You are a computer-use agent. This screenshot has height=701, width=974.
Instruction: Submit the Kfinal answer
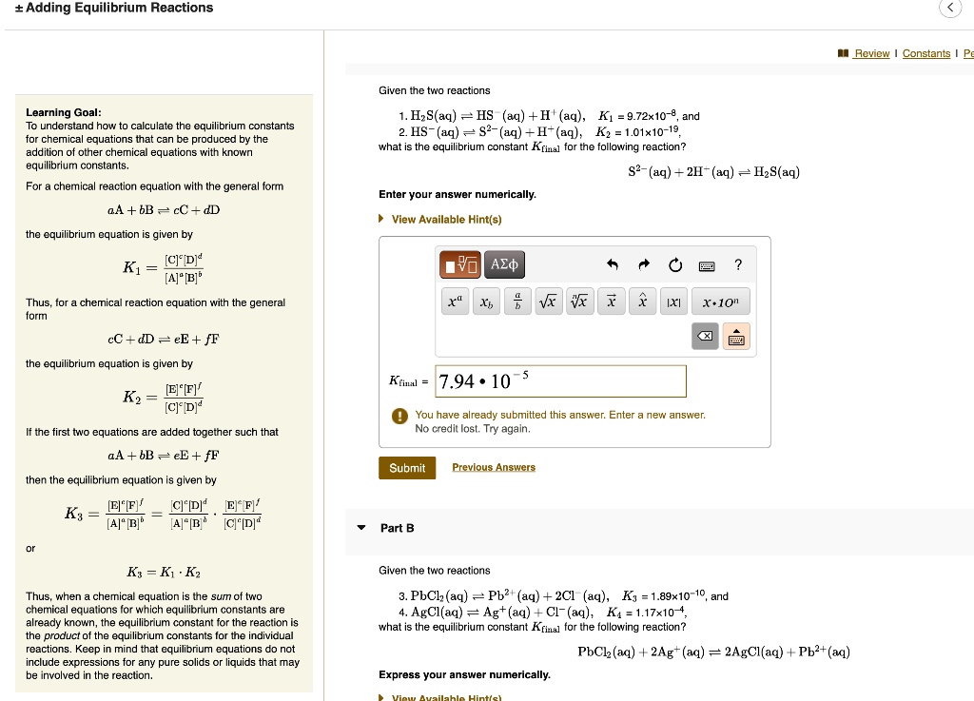pyautogui.click(x=407, y=468)
